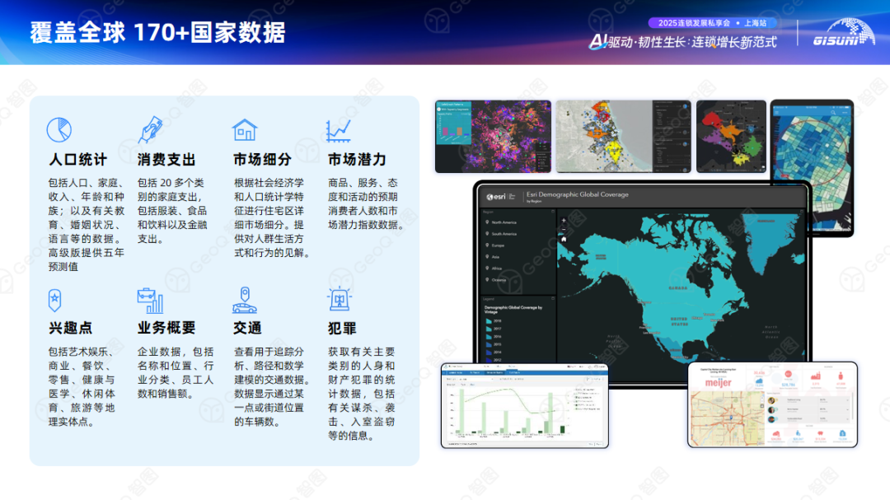Click the home extent button on map

pos(564,239)
